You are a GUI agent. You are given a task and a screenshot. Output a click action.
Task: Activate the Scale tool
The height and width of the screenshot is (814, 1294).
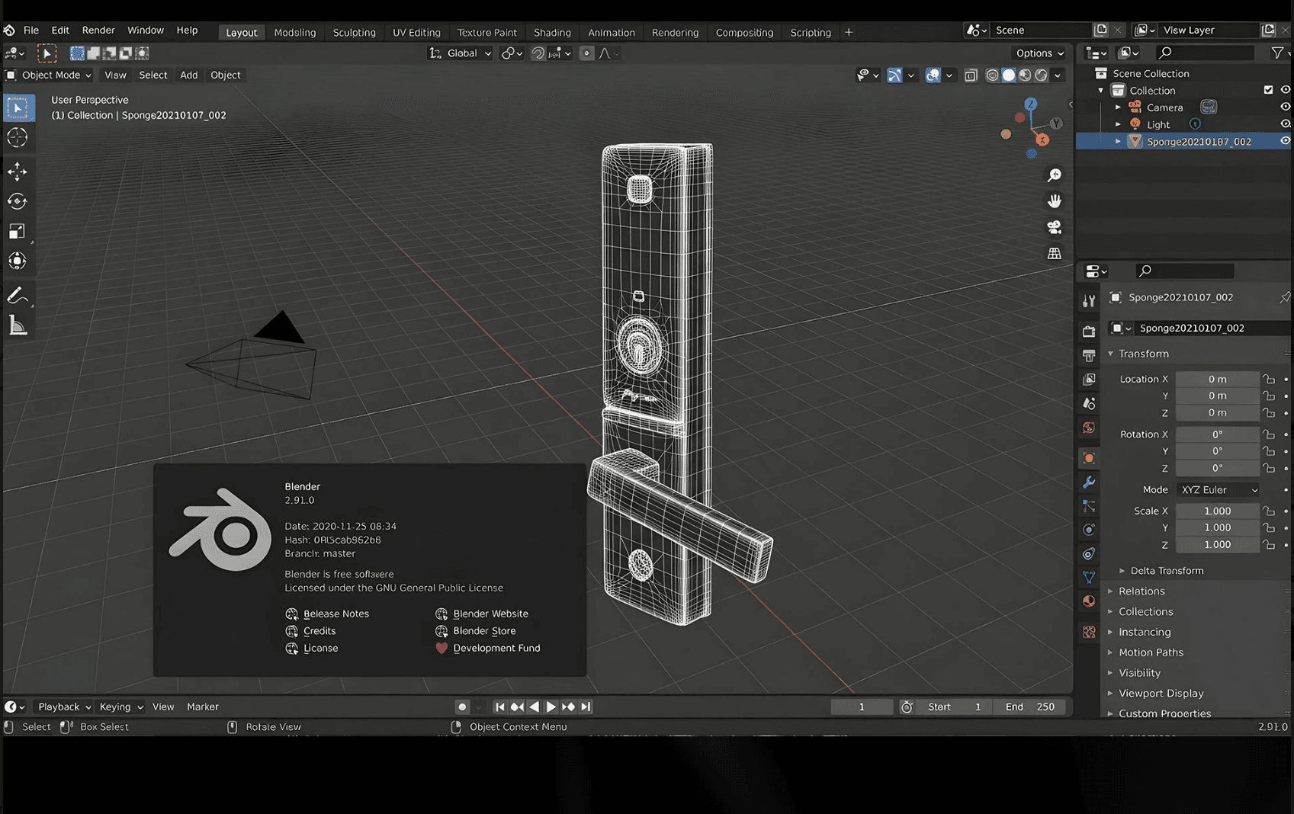coord(17,231)
